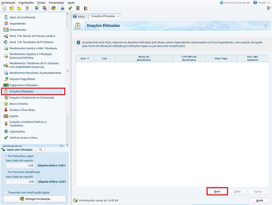Screen dimensions: 272x205
Task: Click the help book toolbar icon
Action: 86,8
